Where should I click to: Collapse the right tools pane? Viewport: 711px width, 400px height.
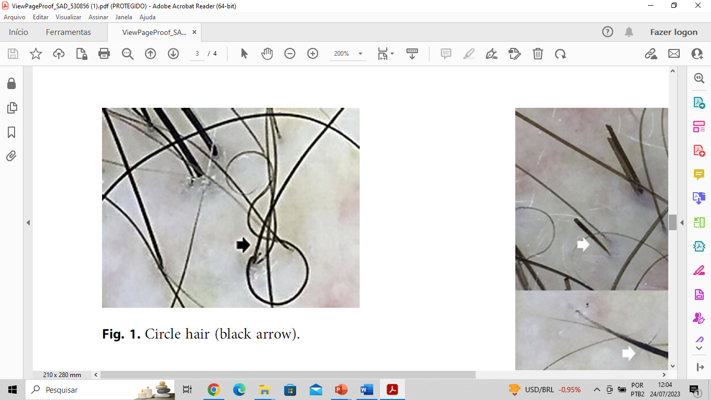pyautogui.click(x=700, y=367)
